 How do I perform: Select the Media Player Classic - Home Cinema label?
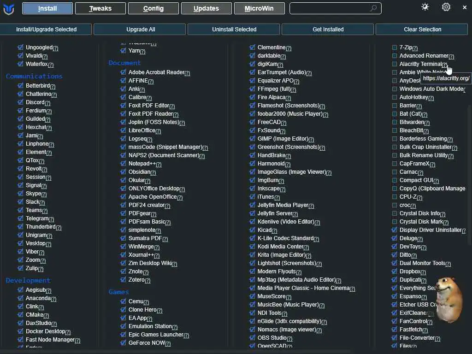click(303, 288)
